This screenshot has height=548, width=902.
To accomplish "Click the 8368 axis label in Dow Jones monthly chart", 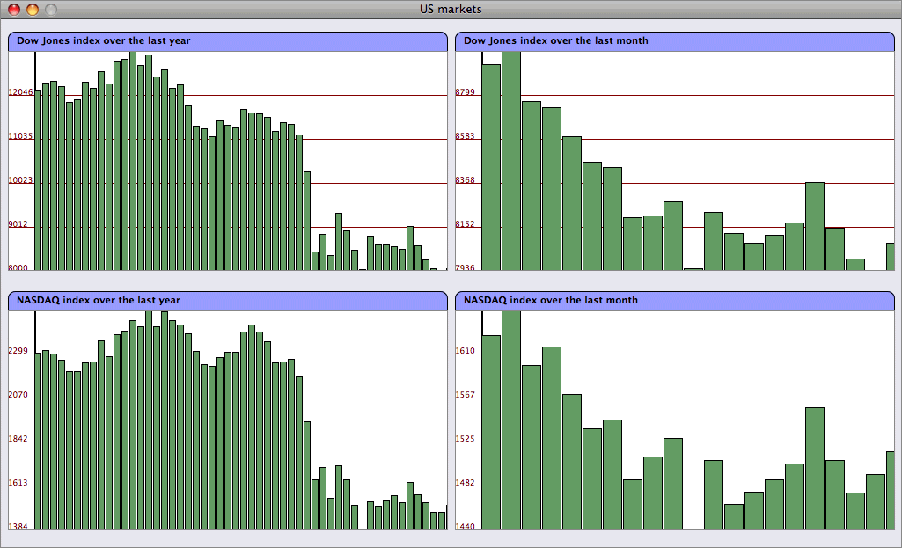I will 466,180.
